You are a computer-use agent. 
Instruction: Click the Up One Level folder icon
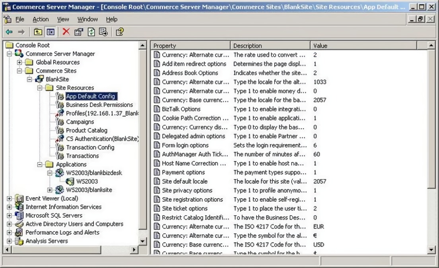coord(37,32)
